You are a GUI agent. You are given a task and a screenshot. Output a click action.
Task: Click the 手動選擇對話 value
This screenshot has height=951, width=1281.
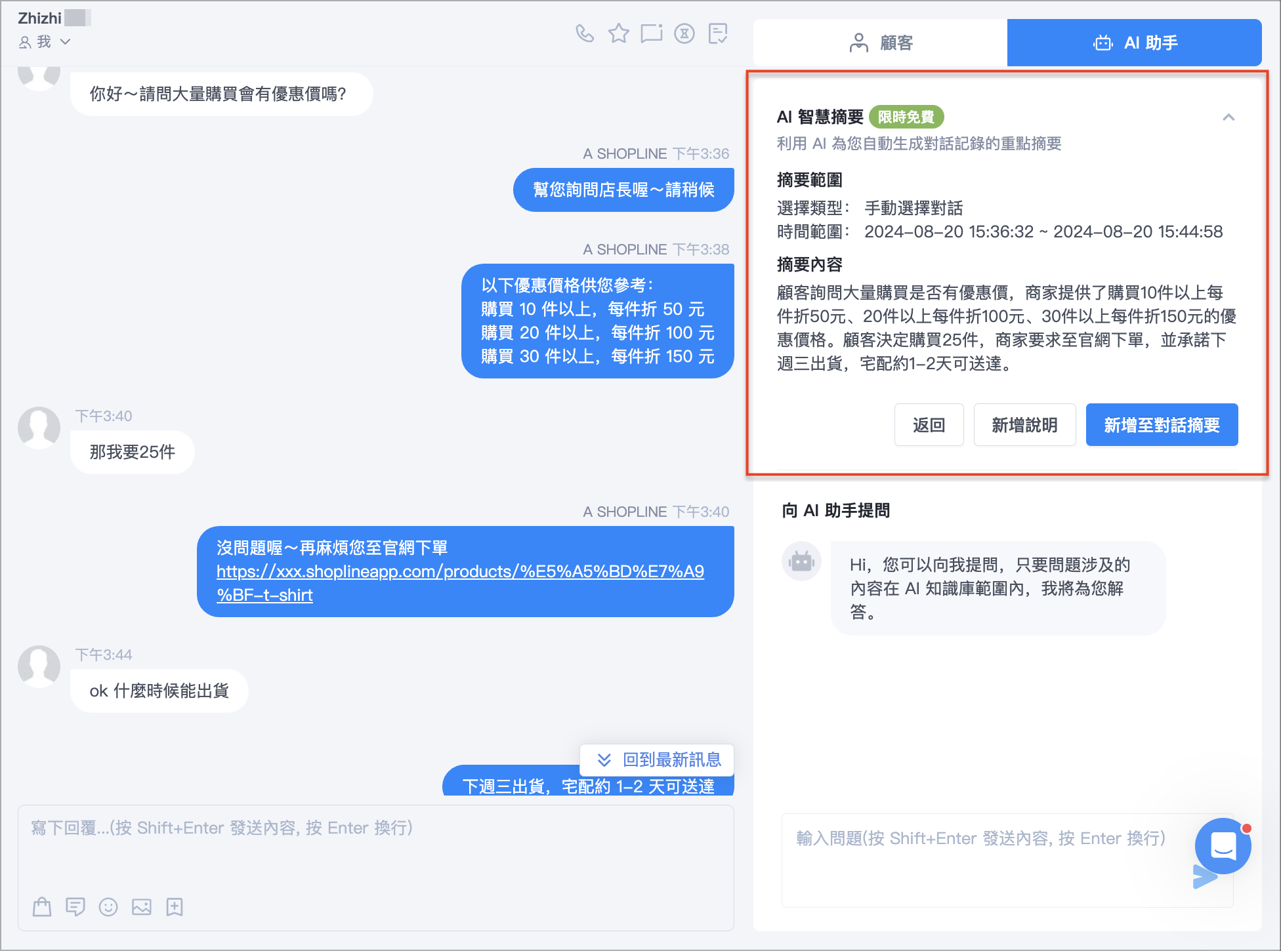pos(914,208)
